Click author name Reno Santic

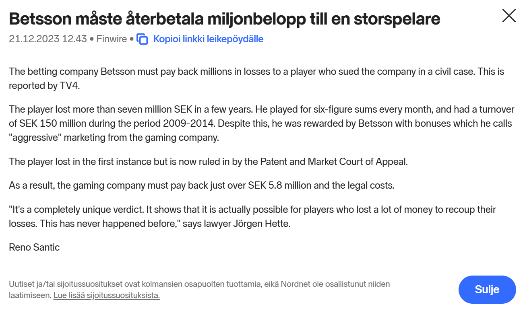[34, 247]
